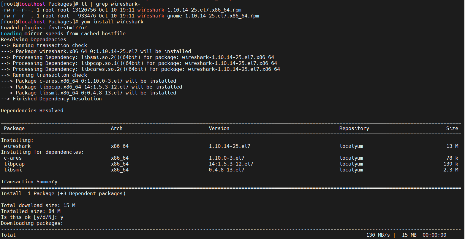Click the 'Downloading packages:' line
The image size is (465, 239).
pos(32,223)
